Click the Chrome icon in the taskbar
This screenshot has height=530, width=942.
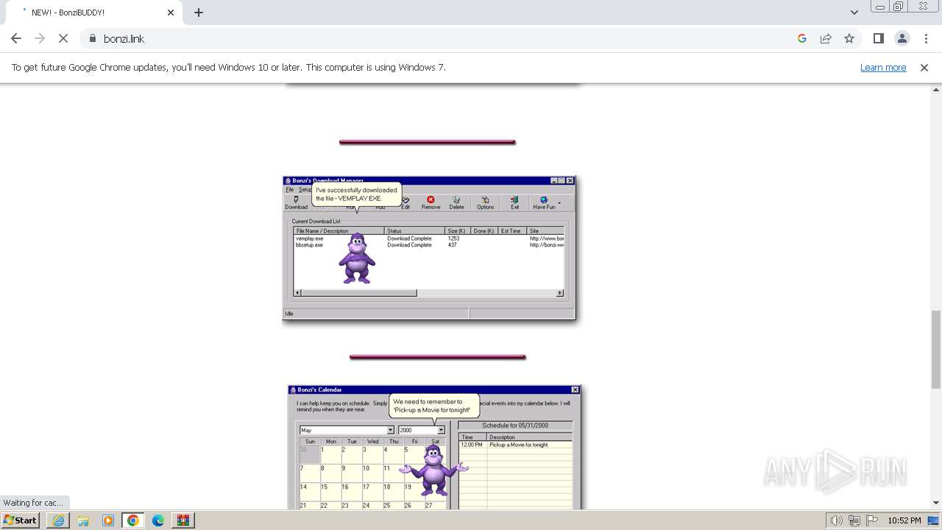pyautogui.click(x=133, y=520)
